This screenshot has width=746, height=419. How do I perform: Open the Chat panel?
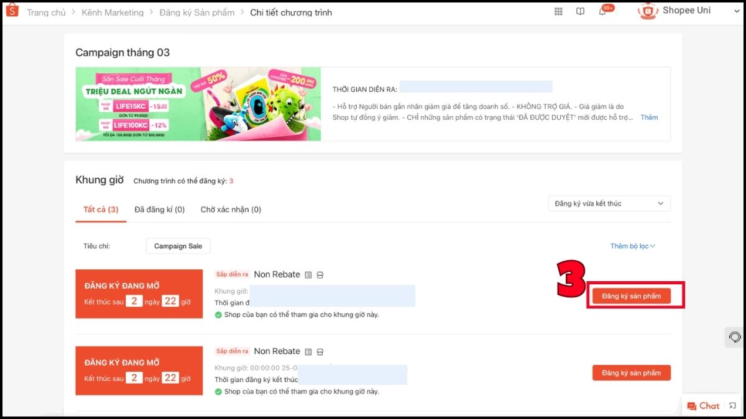pos(703,406)
